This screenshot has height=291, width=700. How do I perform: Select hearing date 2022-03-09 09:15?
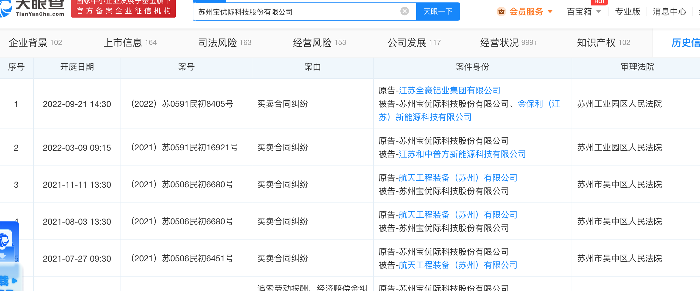click(77, 148)
